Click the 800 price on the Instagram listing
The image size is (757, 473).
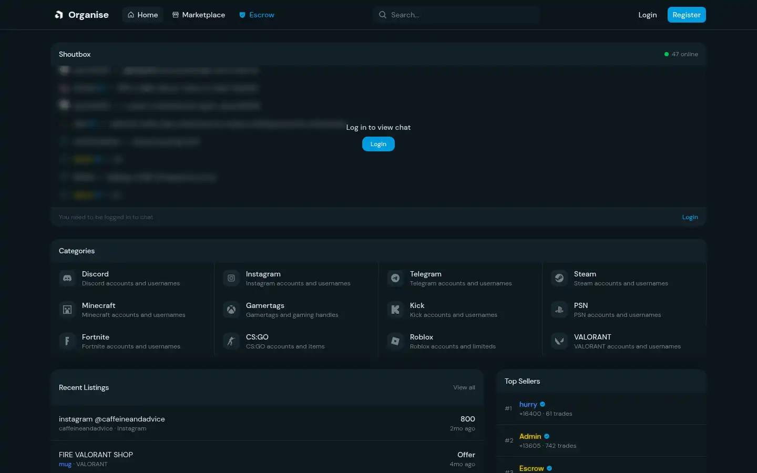[468, 419]
